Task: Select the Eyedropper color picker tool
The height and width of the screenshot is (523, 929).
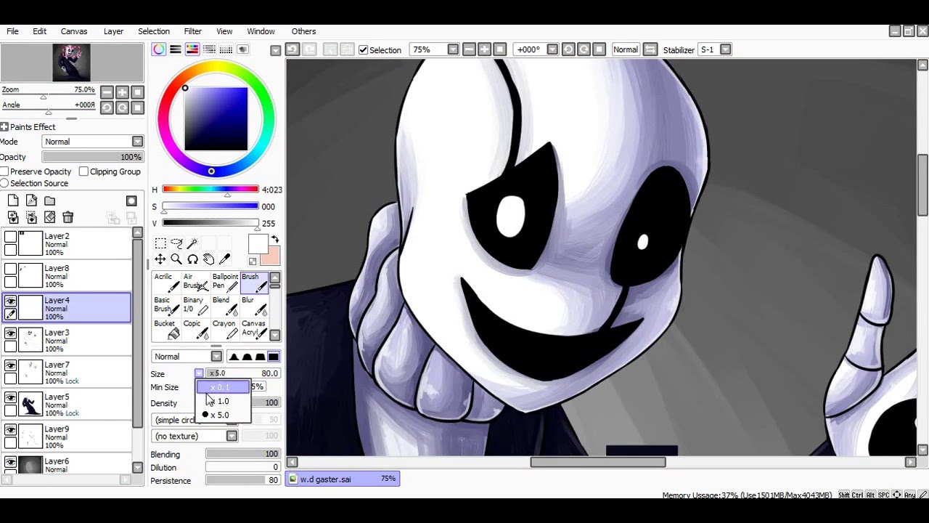Action: point(224,259)
